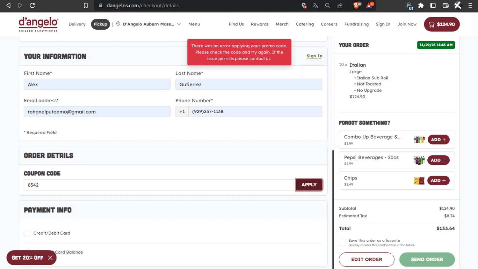Image resolution: width=478 pixels, height=269 pixels.
Task: Click the +1 country code prefix
Action: coord(182,112)
